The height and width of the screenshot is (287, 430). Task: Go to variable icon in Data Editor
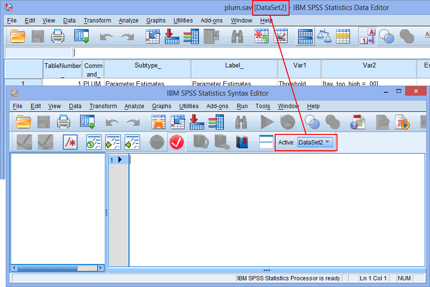[x=172, y=36]
